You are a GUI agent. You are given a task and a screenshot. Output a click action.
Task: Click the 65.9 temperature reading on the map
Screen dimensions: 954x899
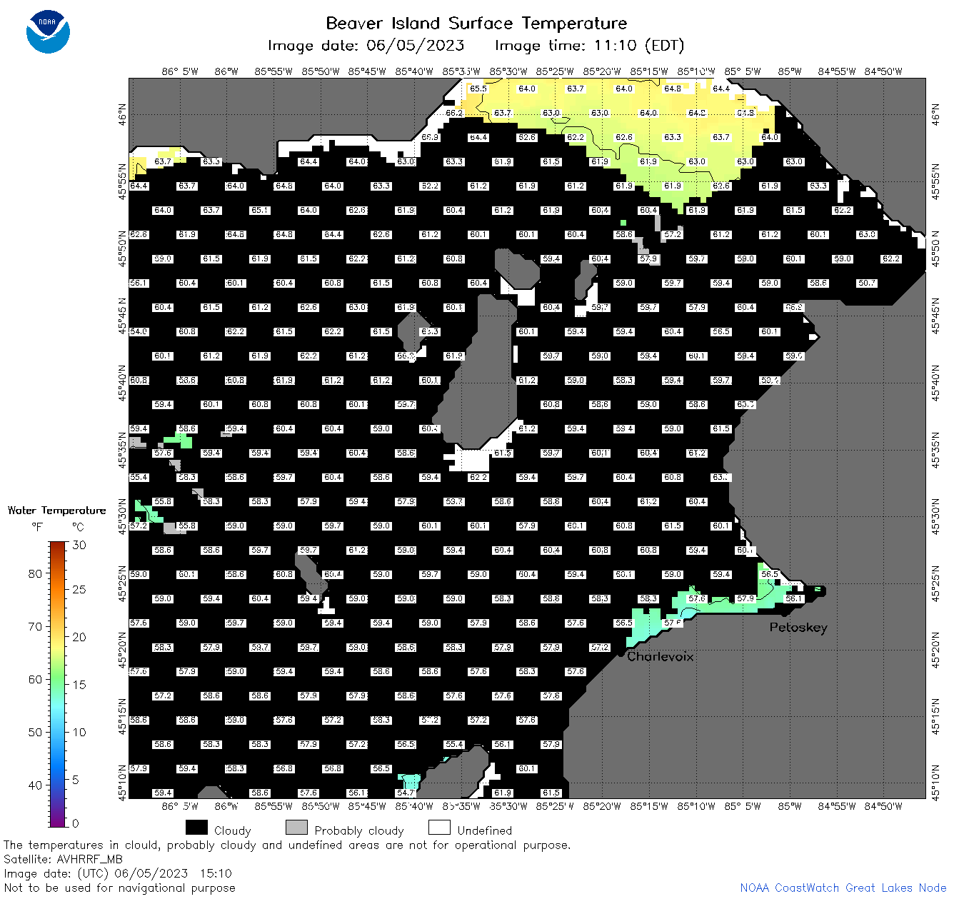pos(430,138)
